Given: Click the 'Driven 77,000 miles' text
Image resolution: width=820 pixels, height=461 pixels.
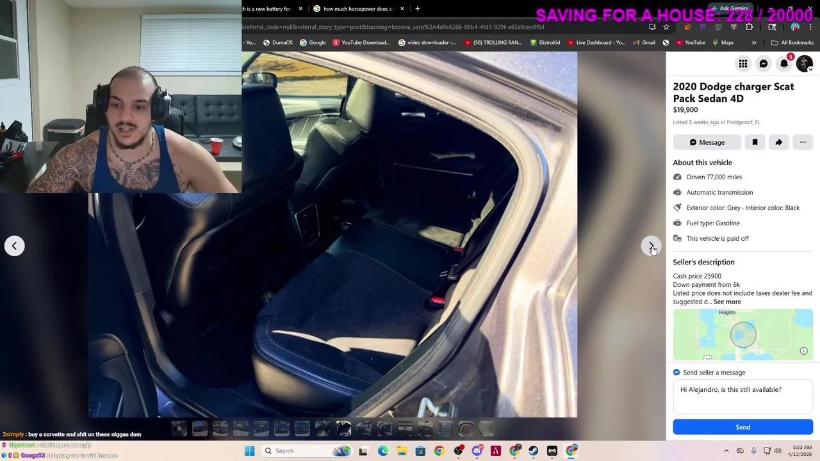Looking at the screenshot, I should click(714, 177).
